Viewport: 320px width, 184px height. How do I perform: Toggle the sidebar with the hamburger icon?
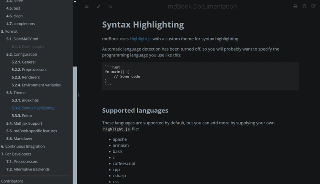coord(86,6)
